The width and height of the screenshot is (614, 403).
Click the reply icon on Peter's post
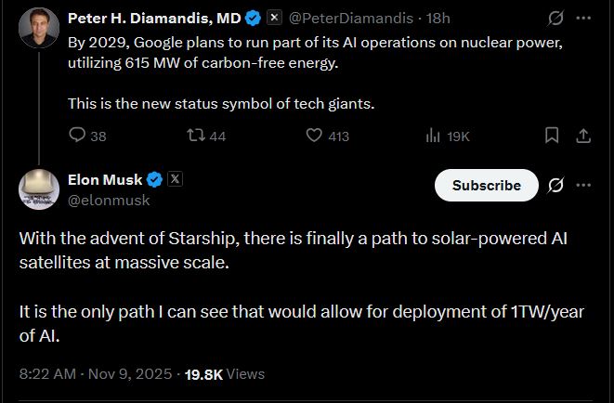pos(78,136)
